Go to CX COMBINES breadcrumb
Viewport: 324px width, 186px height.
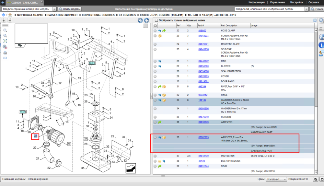(x=127, y=15)
